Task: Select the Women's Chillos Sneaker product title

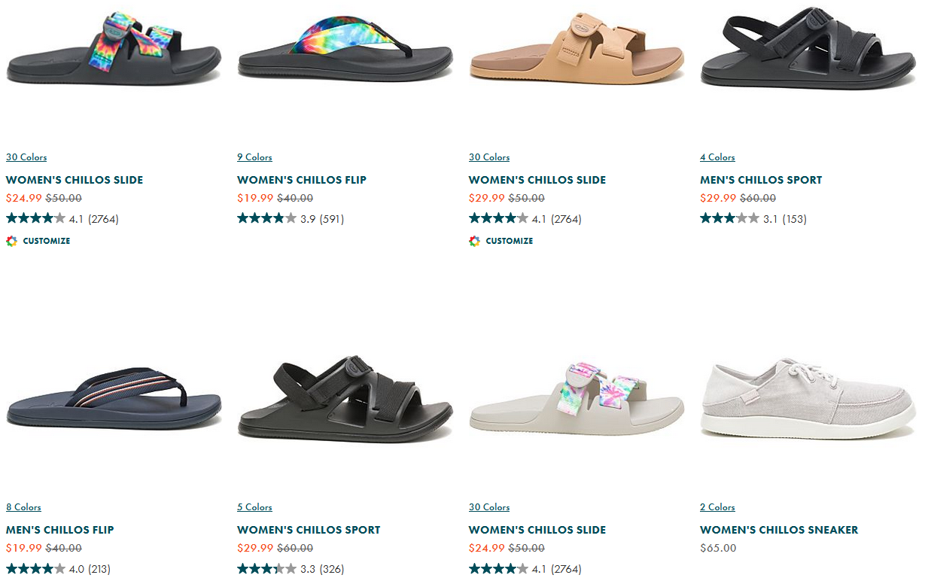Action: coord(778,529)
